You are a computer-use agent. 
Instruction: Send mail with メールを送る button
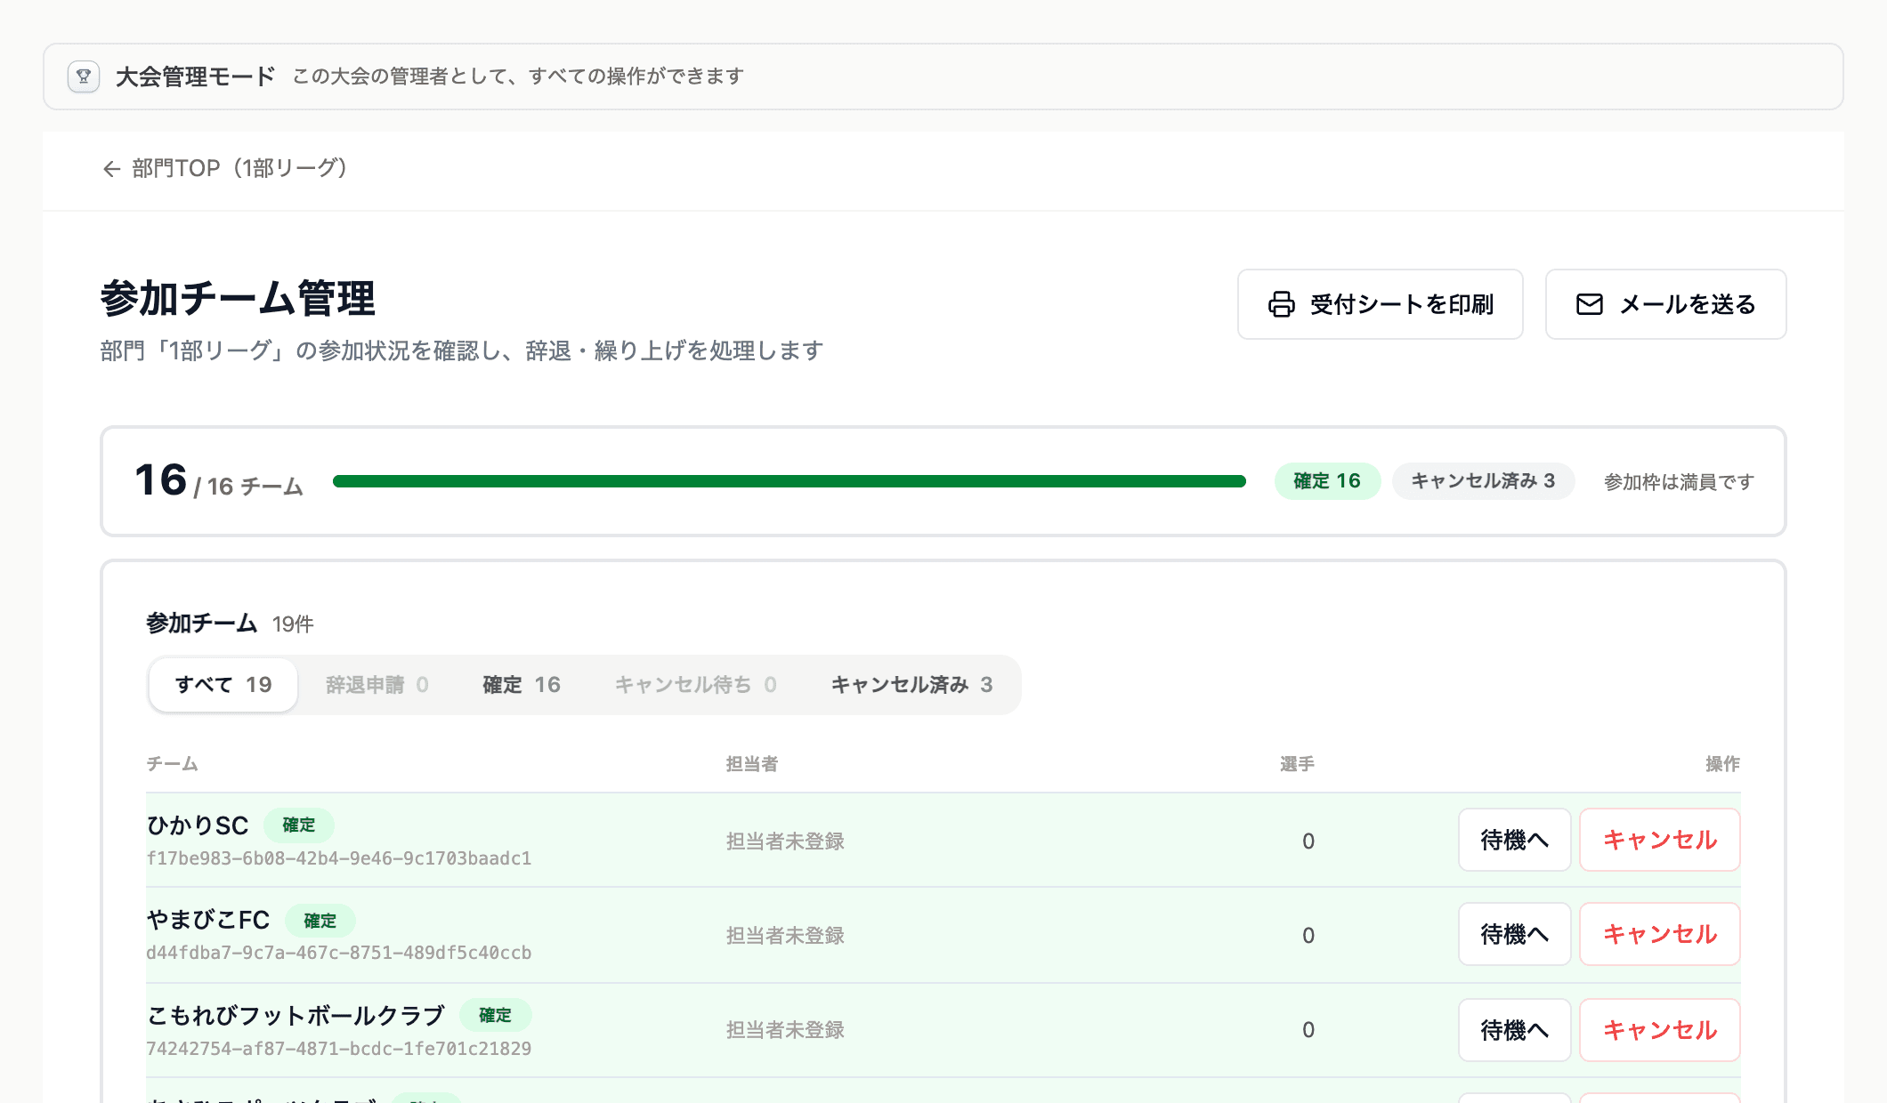tap(1665, 304)
